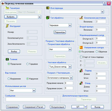Click the Отступ по Z field

101,43
